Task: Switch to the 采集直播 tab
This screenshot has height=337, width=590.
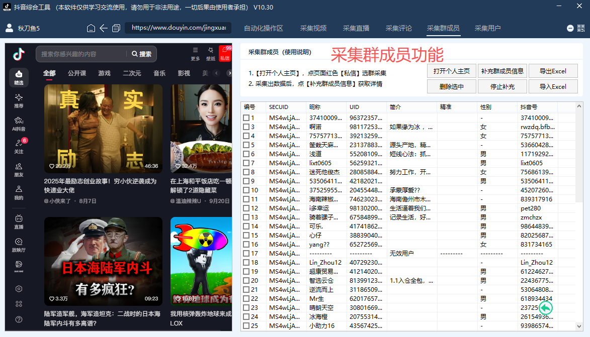Action: (x=356, y=28)
